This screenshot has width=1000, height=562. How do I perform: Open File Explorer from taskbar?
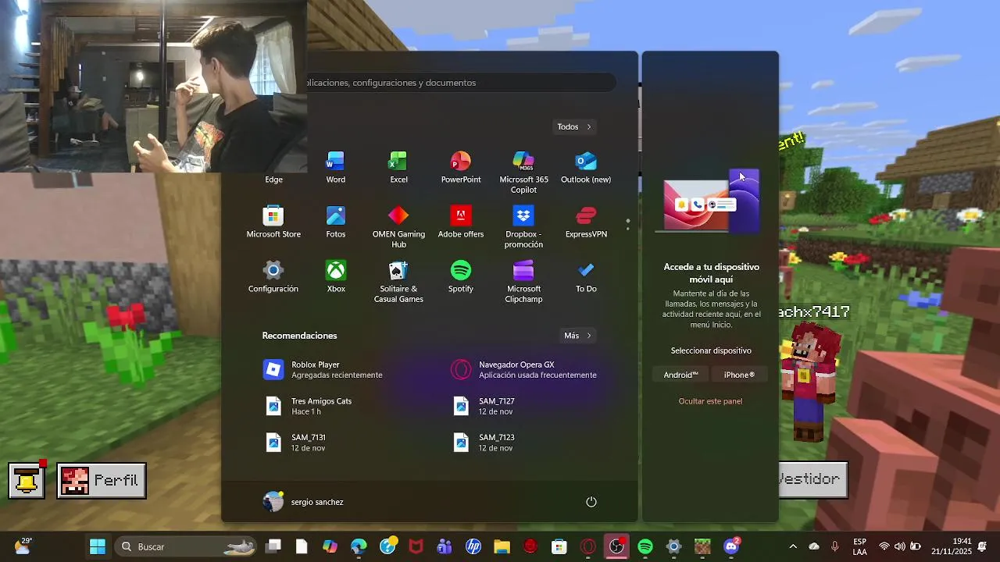click(502, 546)
